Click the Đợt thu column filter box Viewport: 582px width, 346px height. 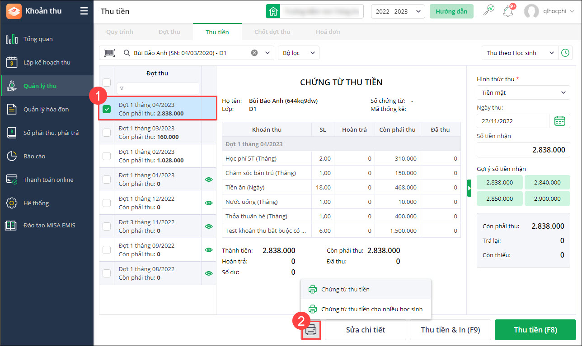pyautogui.click(x=158, y=88)
